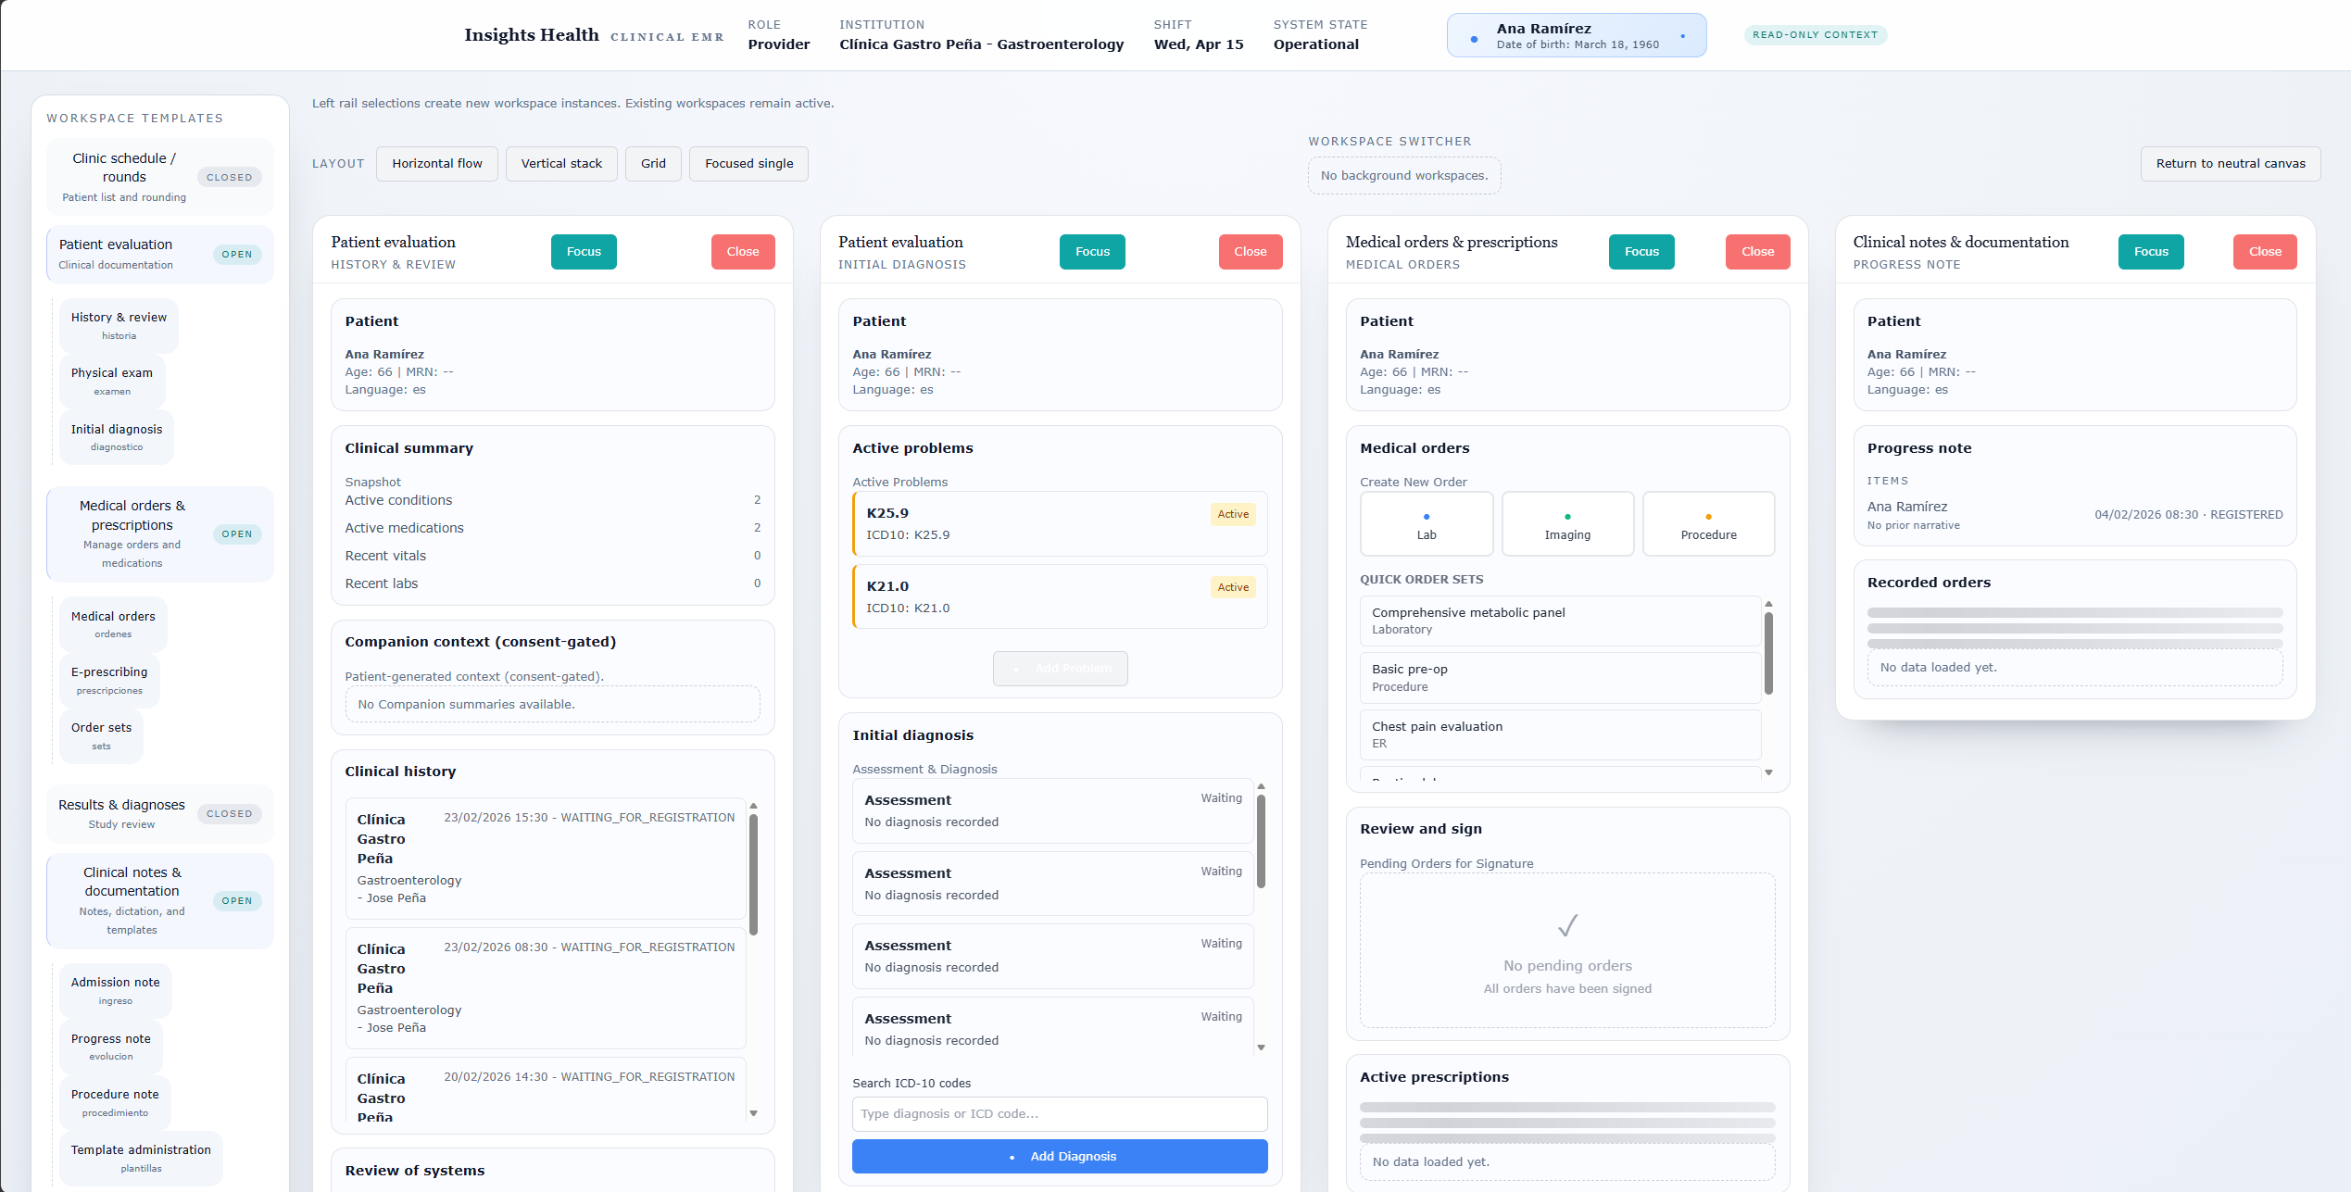Image resolution: width=2351 pixels, height=1192 pixels.
Task: Close the Medical orders & prescriptions workspace
Action: pos(1758,252)
